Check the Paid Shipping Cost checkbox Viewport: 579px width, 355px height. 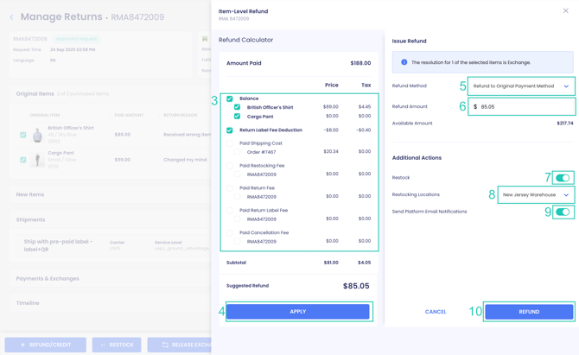pos(230,143)
